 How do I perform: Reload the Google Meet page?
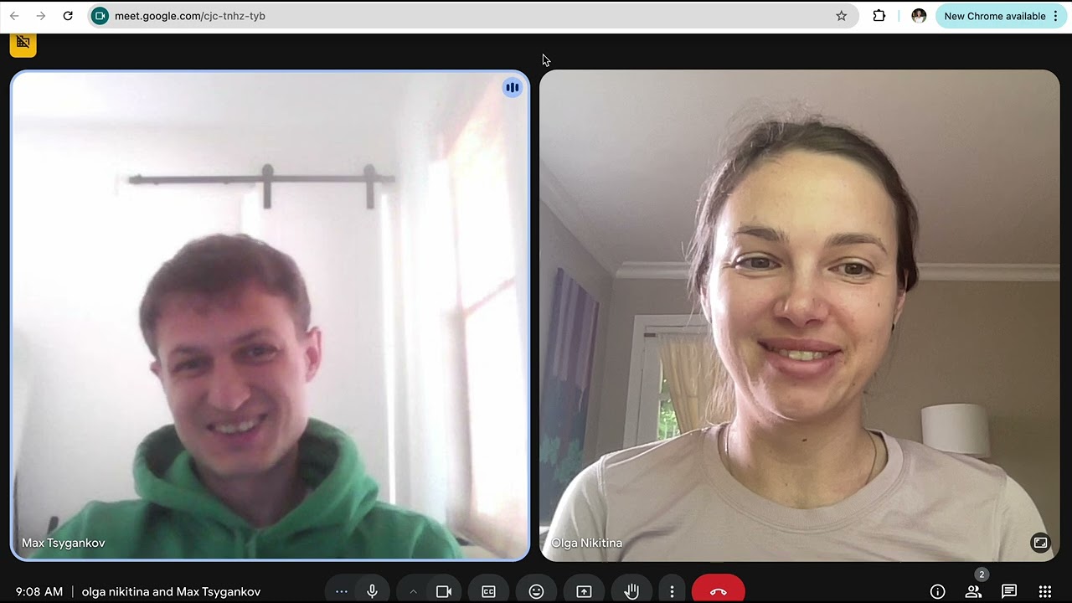tap(68, 16)
